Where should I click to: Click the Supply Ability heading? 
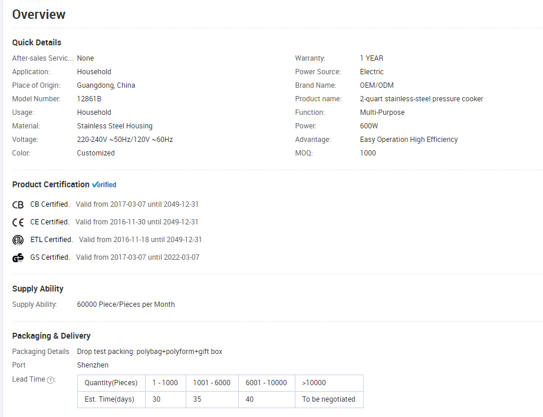coord(38,289)
